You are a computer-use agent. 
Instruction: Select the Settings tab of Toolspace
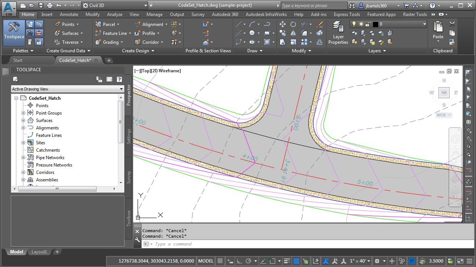click(x=129, y=136)
